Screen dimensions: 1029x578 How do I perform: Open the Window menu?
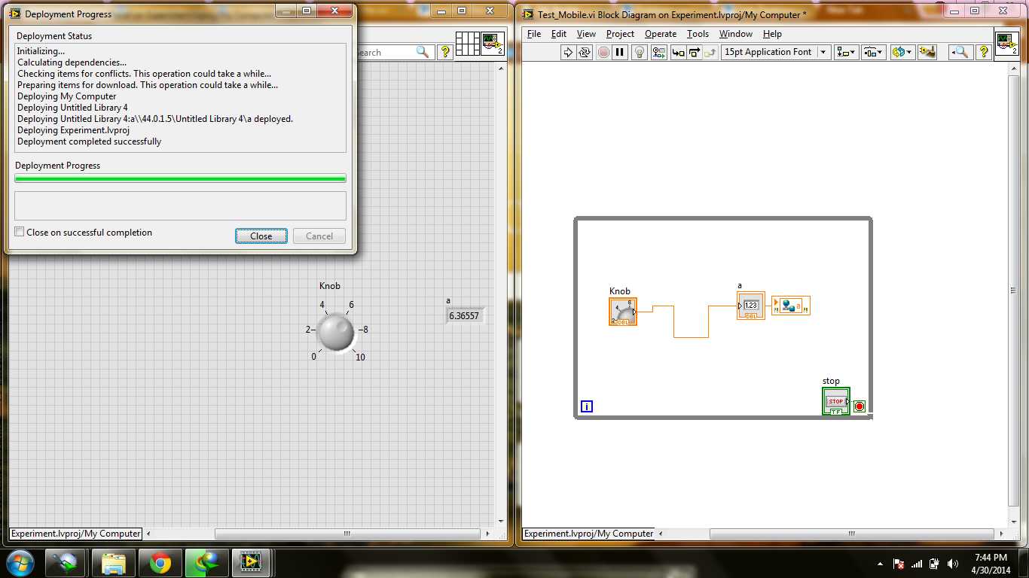(736, 34)
